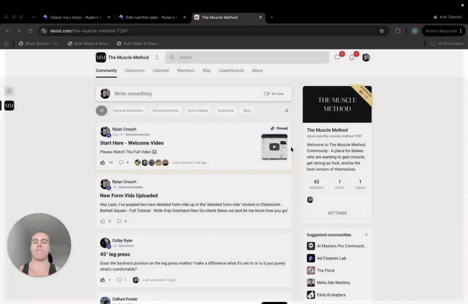Open the Action Required menu button
468x304 pixels.
pyautogui.click(x=443, y=31)
